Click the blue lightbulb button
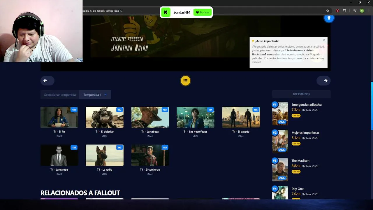The image size is (373, 210). [x=329, y=18]
